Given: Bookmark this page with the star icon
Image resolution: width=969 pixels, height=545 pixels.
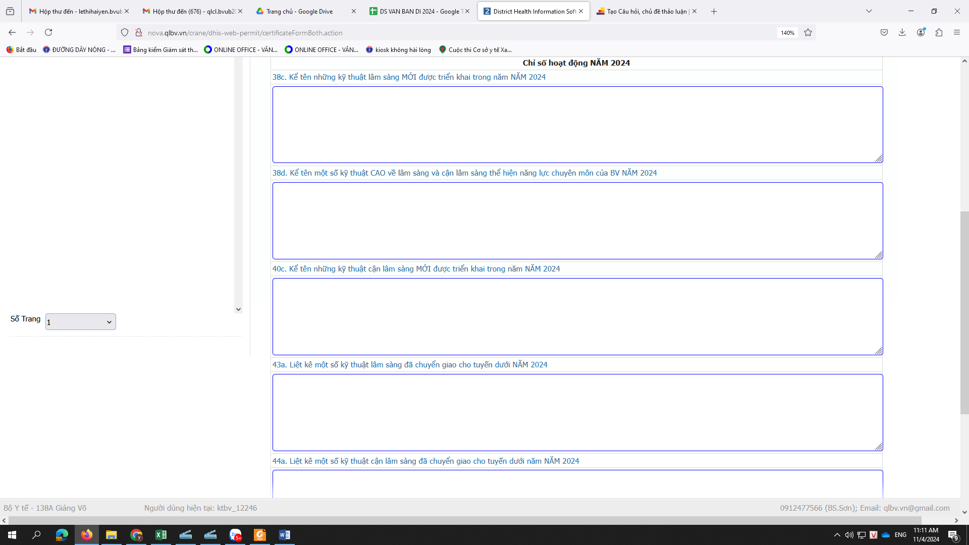Looking at the screenshot, I should (808, 32).
